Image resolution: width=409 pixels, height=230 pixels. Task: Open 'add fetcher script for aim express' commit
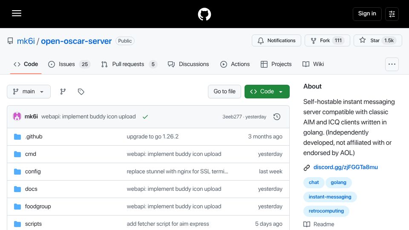pos(168,224)
